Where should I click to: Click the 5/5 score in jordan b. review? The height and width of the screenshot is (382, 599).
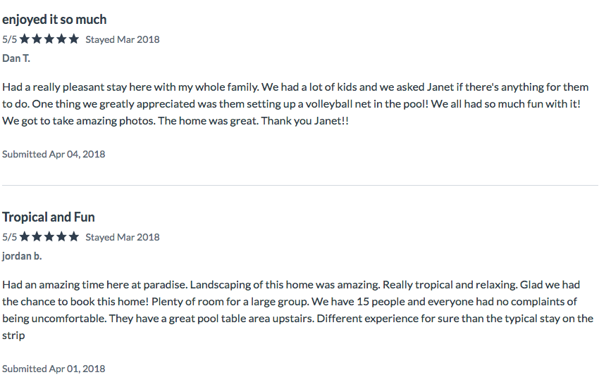pos(10,237)
